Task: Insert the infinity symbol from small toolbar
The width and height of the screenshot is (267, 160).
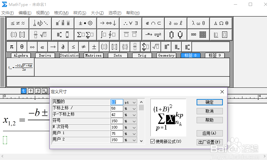Action: point(32,47)
